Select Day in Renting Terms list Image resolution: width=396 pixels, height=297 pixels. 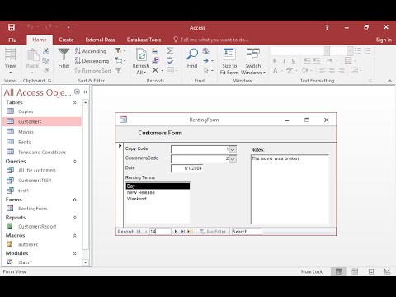[x=158, y=186]
